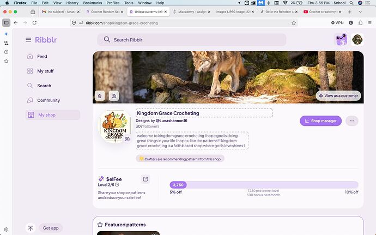Screen dimensions: 376x235
Task: Open the shop more options menu
Action: coord(352,121)
